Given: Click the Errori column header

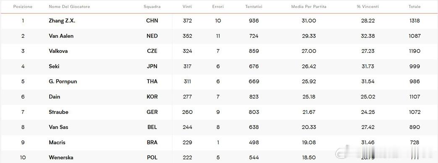Looking at the screenshot, I should 218,7.
